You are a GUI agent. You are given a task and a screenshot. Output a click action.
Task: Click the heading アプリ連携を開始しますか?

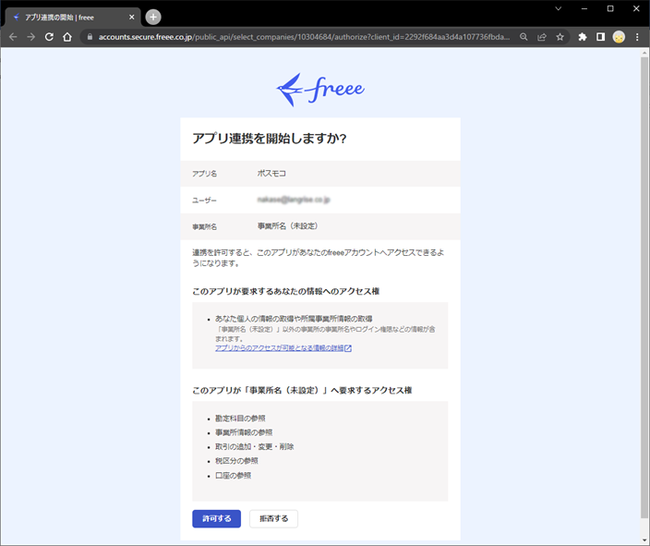click(270, 139)
